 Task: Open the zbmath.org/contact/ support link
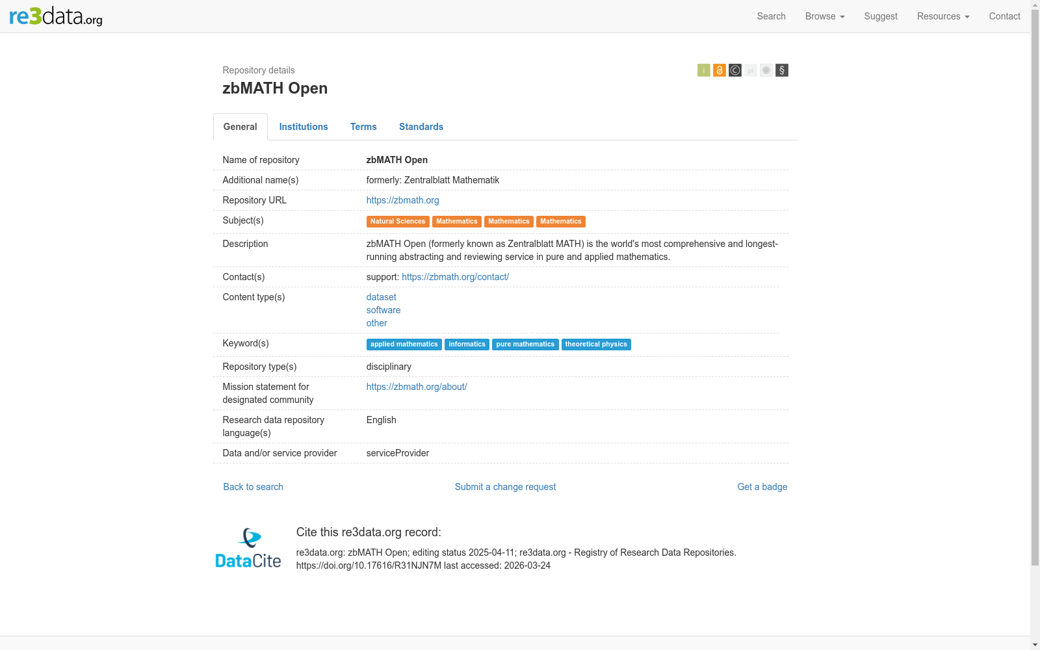455,277
